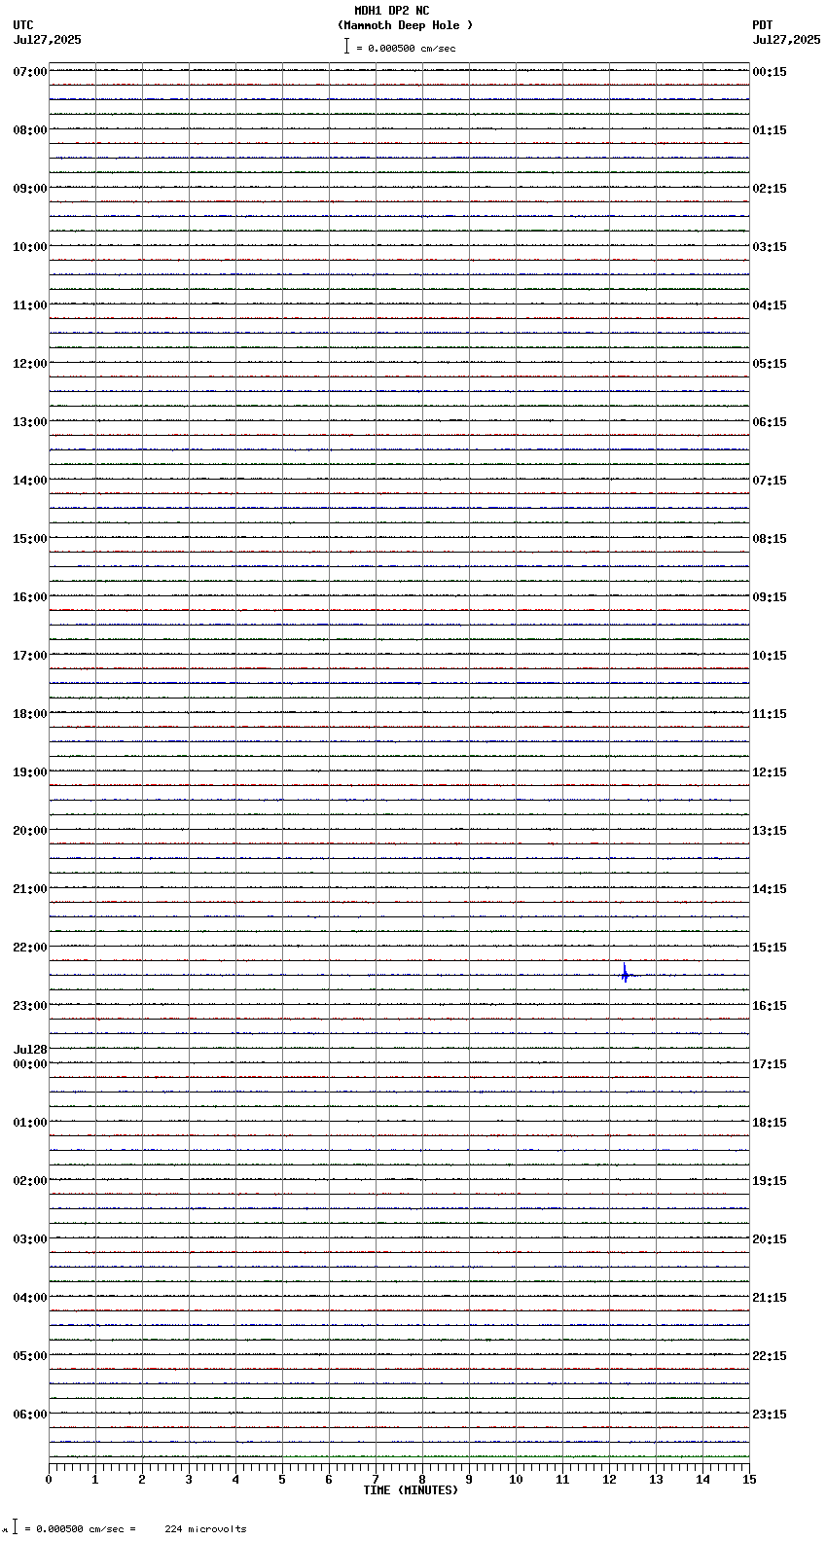Click the TIME (MINUTES) axis title
Screen dimensions: 827x1541
(x=411, y=1490)
